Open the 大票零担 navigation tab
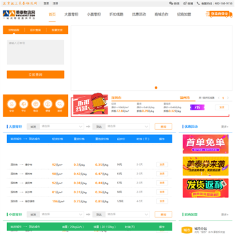 pyautogui.click(x=71, y=14)
